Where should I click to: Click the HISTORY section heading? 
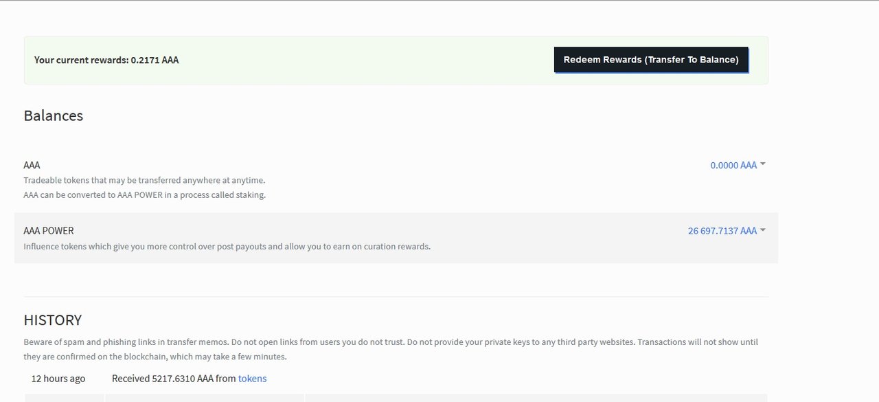tap(53, 320)
